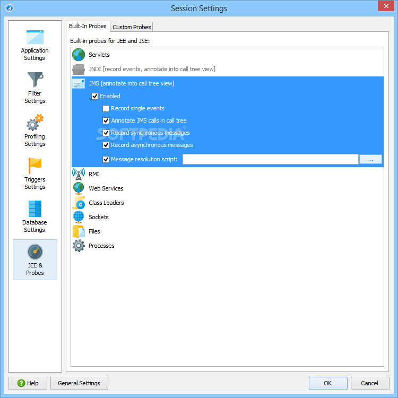
Task: Select JMS [annotate into call tree view] row
Action: coord(228,83)
